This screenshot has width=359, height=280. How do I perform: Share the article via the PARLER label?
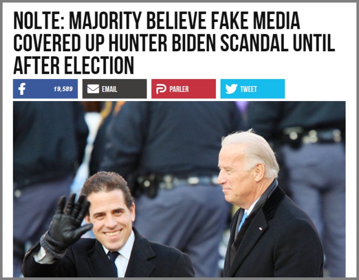tap(179, 89)
